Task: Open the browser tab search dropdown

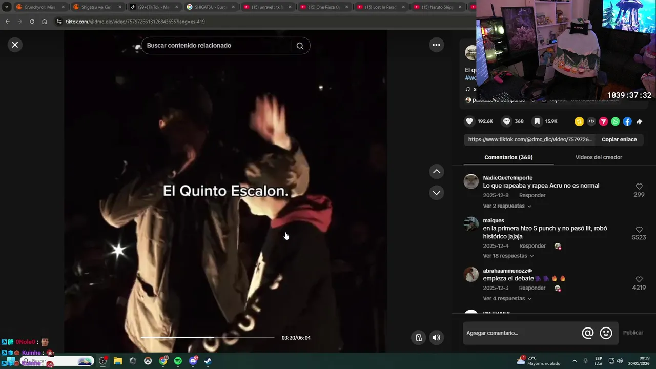Action: (6, 7)
